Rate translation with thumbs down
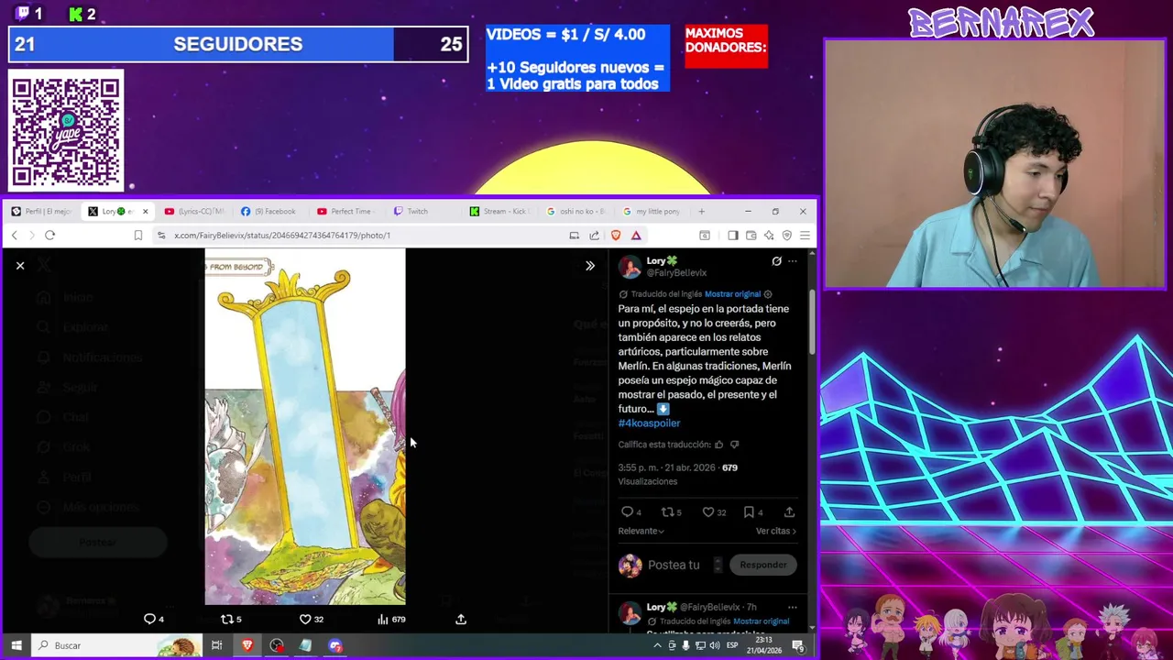 (x=734, y=445)
